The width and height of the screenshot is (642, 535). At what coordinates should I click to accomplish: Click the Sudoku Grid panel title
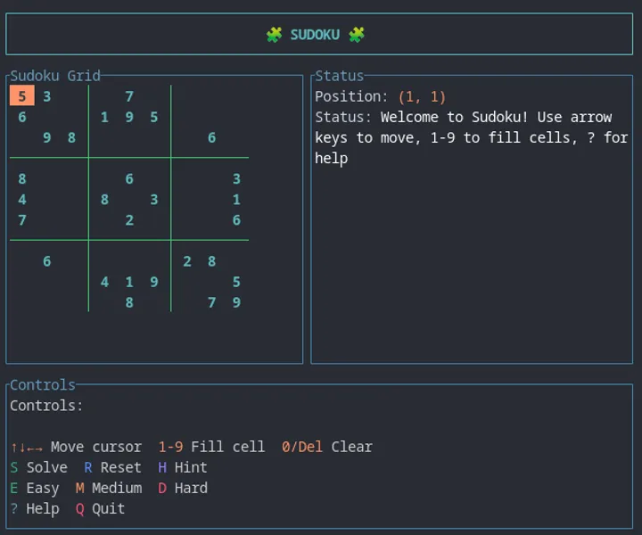[x=55, y=76]
